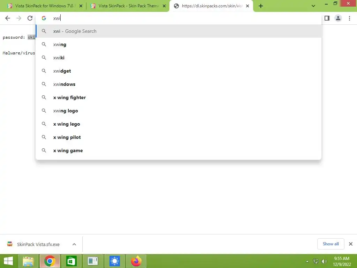Open the news reader taskbar icon
Screen dimensions: 357x268
[x=93, y=261]
